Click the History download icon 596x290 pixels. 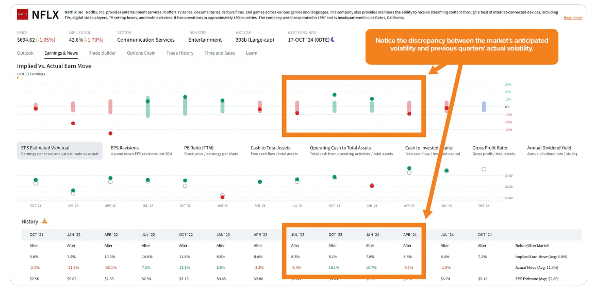[x=44, y=221]
